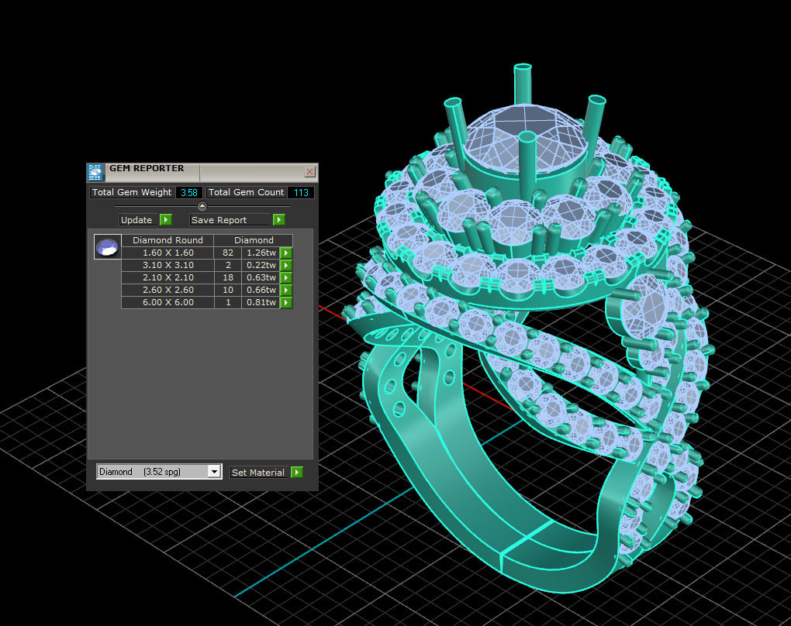Click the Total Gem Weight value field

tap(189, 192)
